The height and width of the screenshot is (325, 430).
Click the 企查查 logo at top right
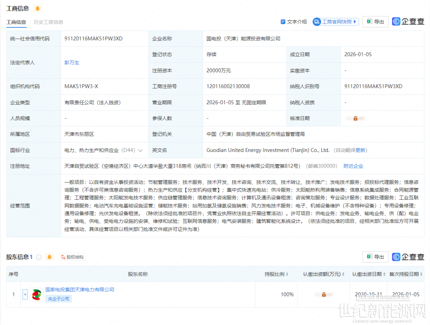point(408,21)
